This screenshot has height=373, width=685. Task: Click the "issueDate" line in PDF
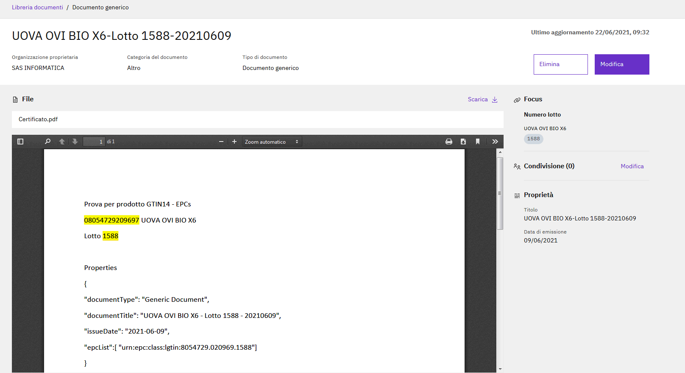coord(127,331)
